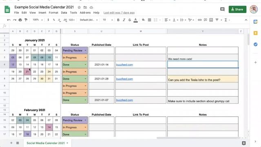This screenshot has width=261, height=147.
Task: Toggle bold formatting
Action: [118, 20]
